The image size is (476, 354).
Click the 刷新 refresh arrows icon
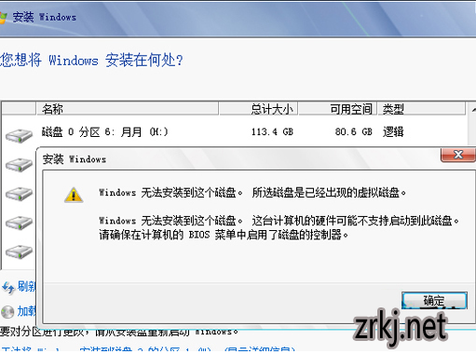[x=8, y=288]
